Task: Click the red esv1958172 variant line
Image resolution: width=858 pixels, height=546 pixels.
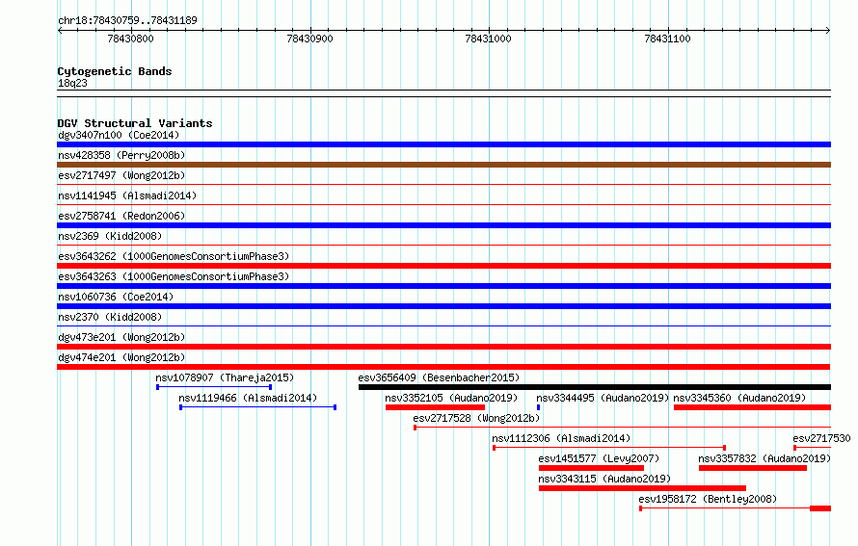Action: click(735, 508)
